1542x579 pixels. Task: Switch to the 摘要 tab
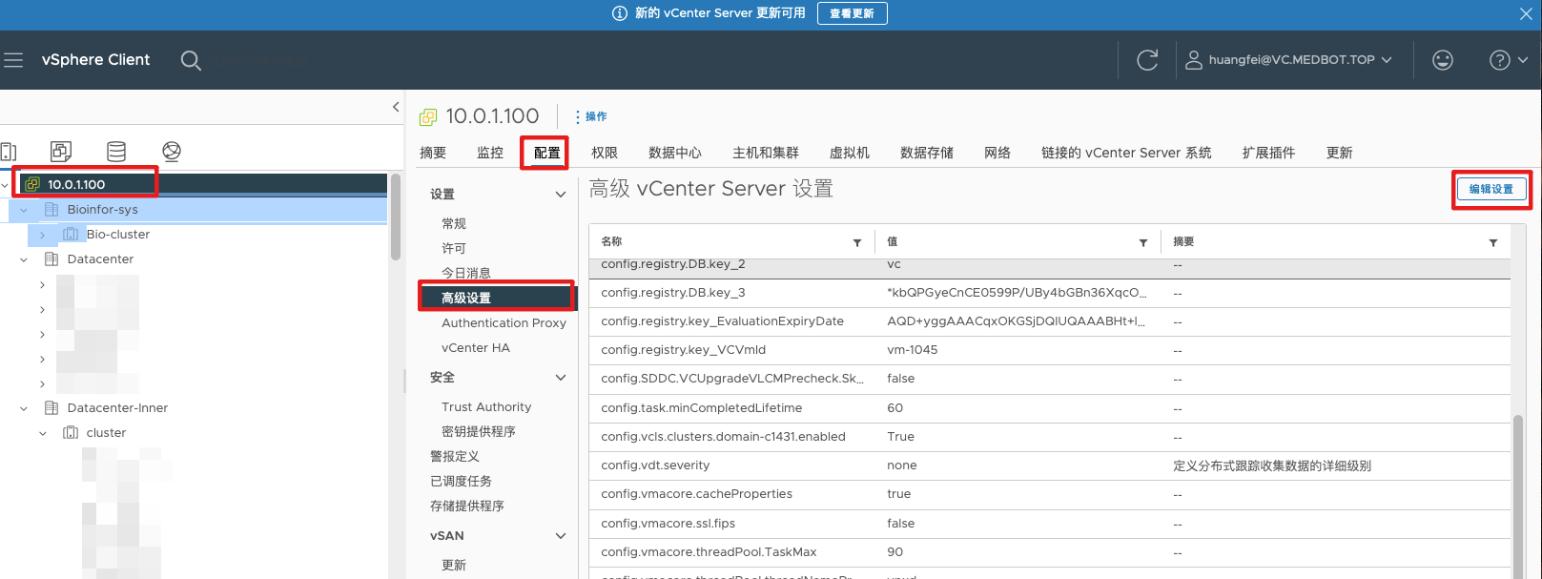433,153
